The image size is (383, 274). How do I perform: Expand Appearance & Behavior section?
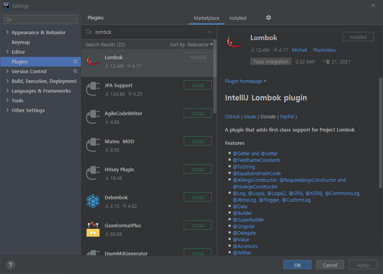click(x=7, y=32)
